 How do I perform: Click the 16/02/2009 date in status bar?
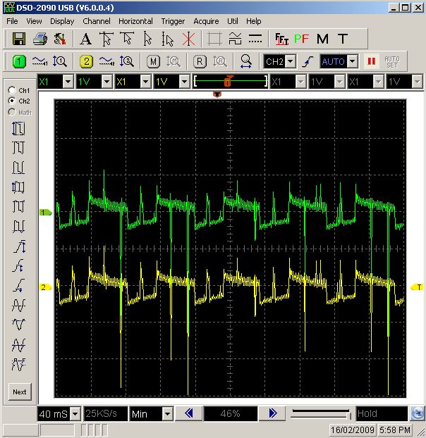tap(353, 430)
